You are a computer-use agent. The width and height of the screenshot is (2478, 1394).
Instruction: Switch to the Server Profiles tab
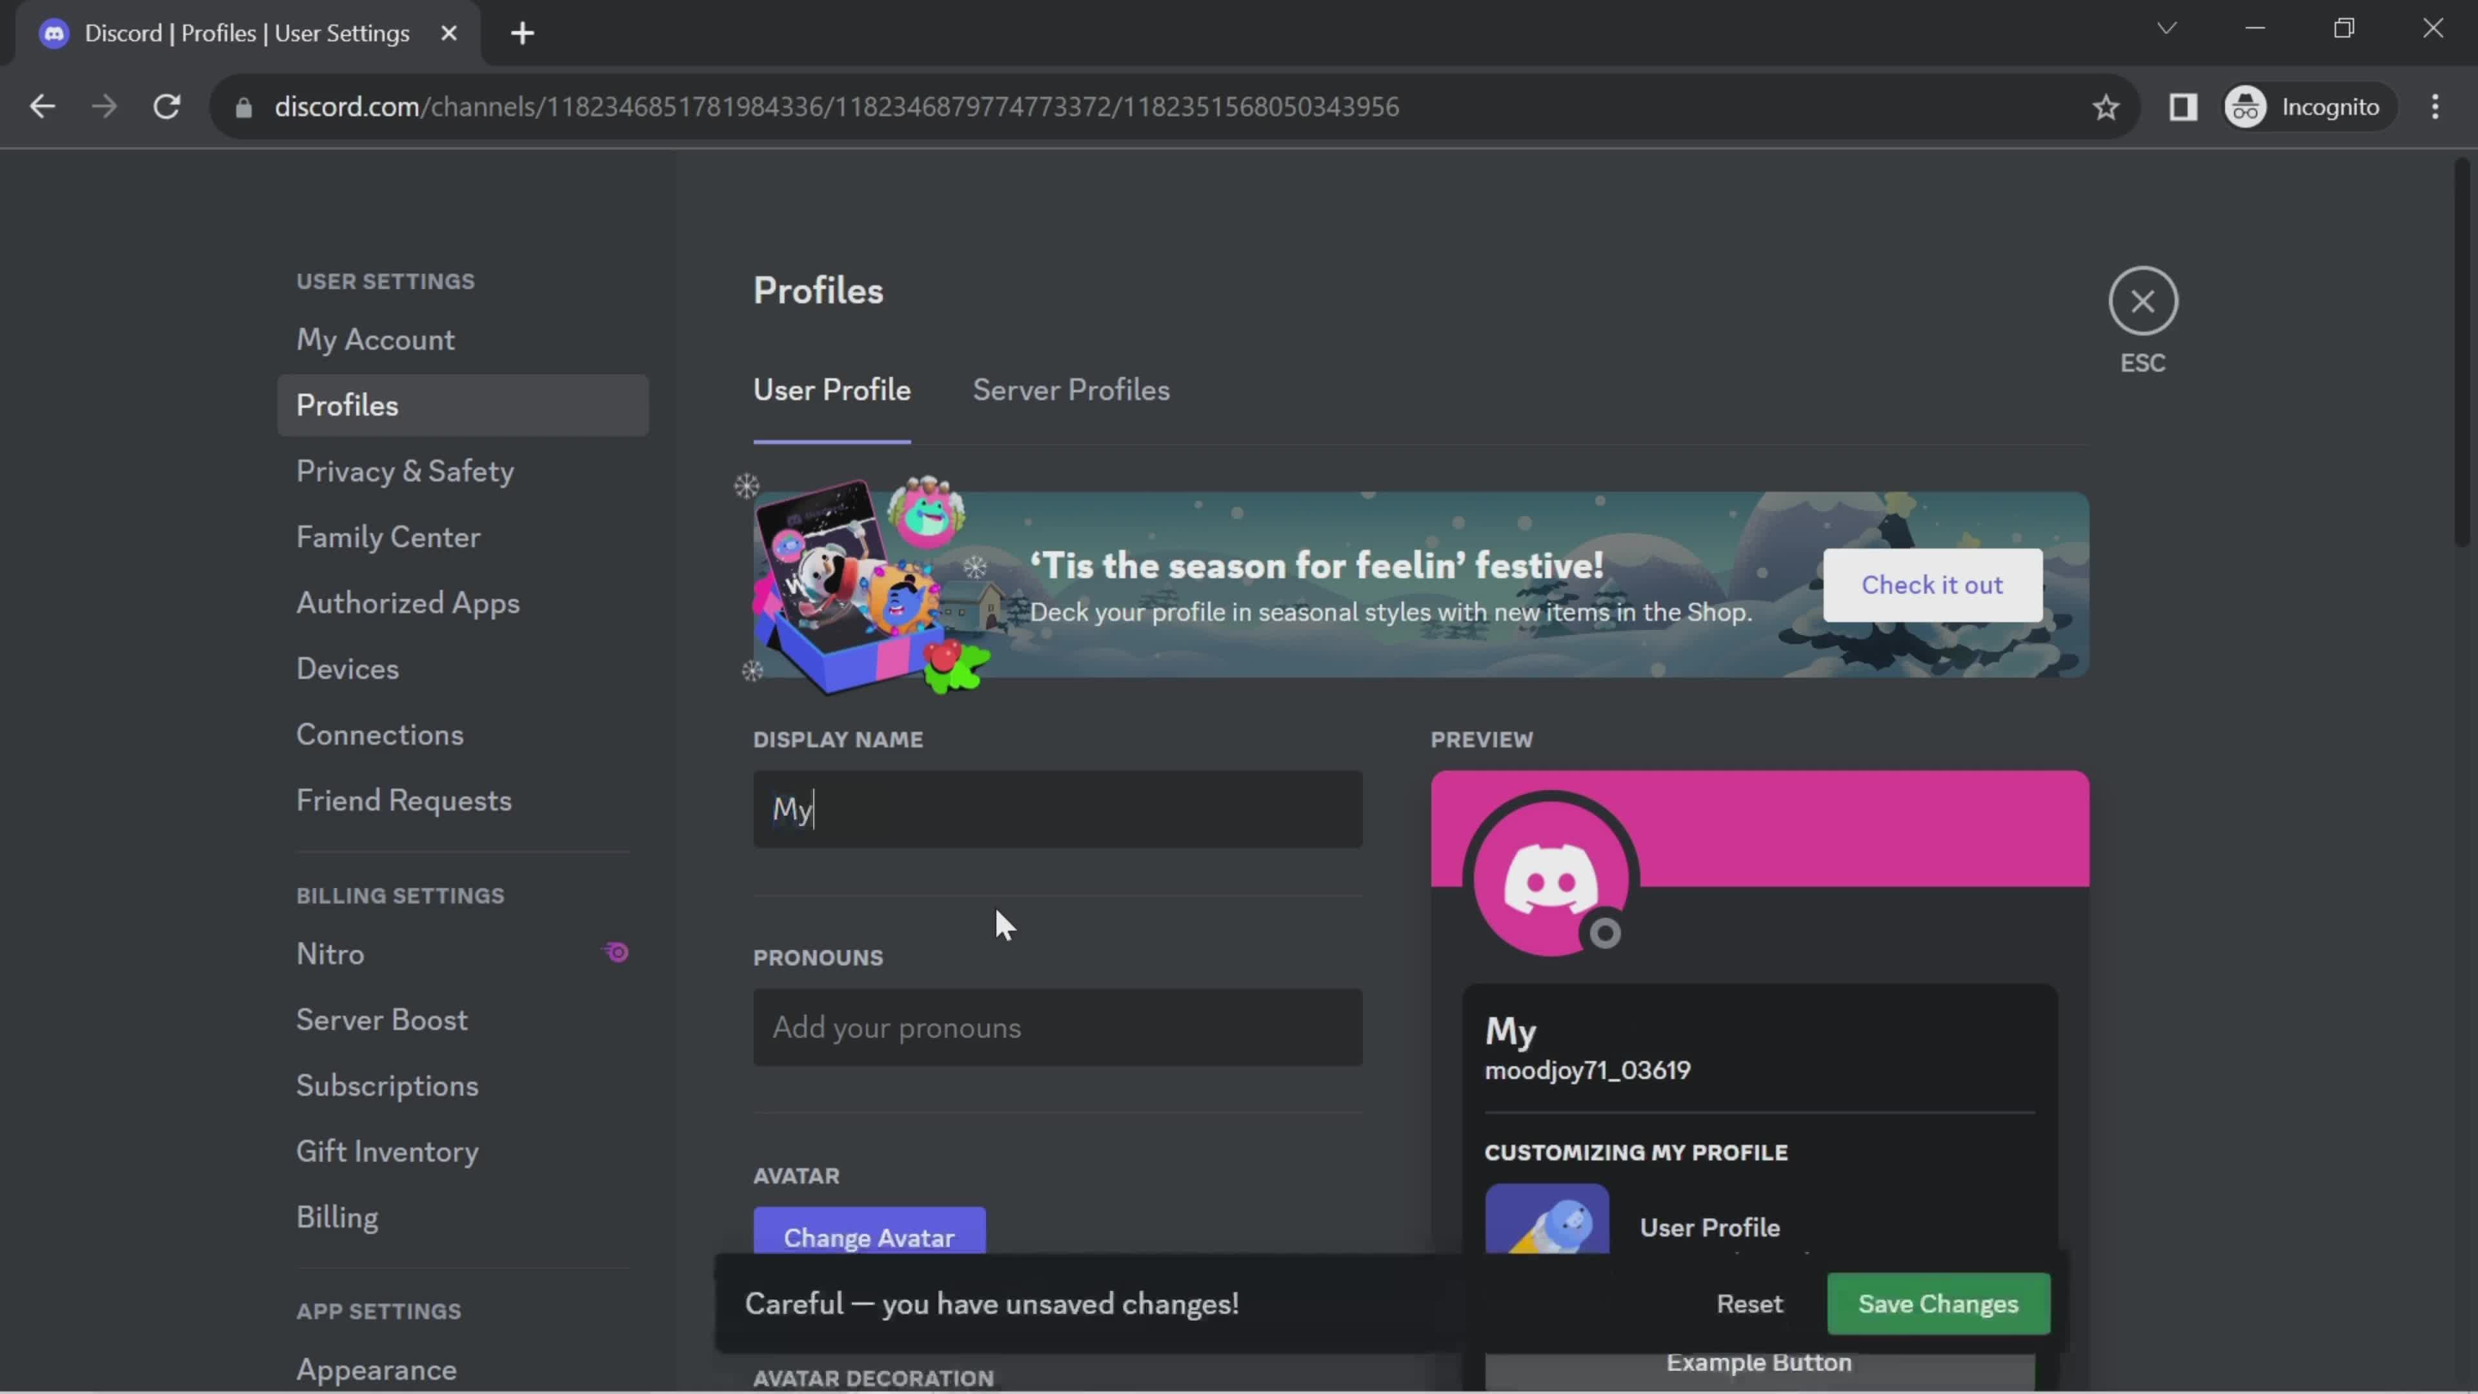1071,390
